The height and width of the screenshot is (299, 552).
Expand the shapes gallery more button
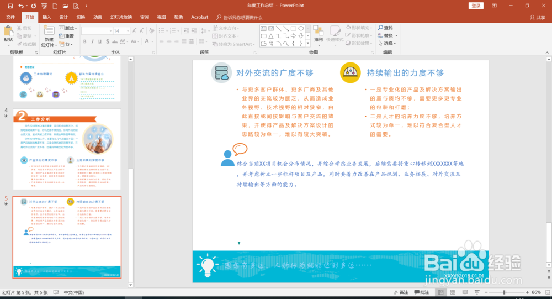(x=307, y=44)
